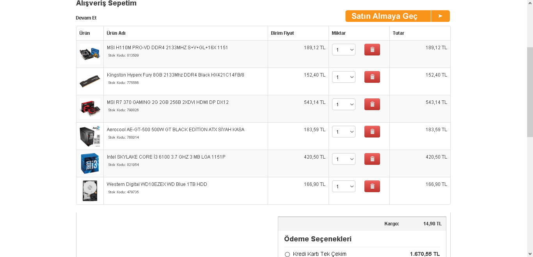533x257 pixels.
Task: Select Kredi Kartı Tek Çekim payment option
Action: pos(288,254)
